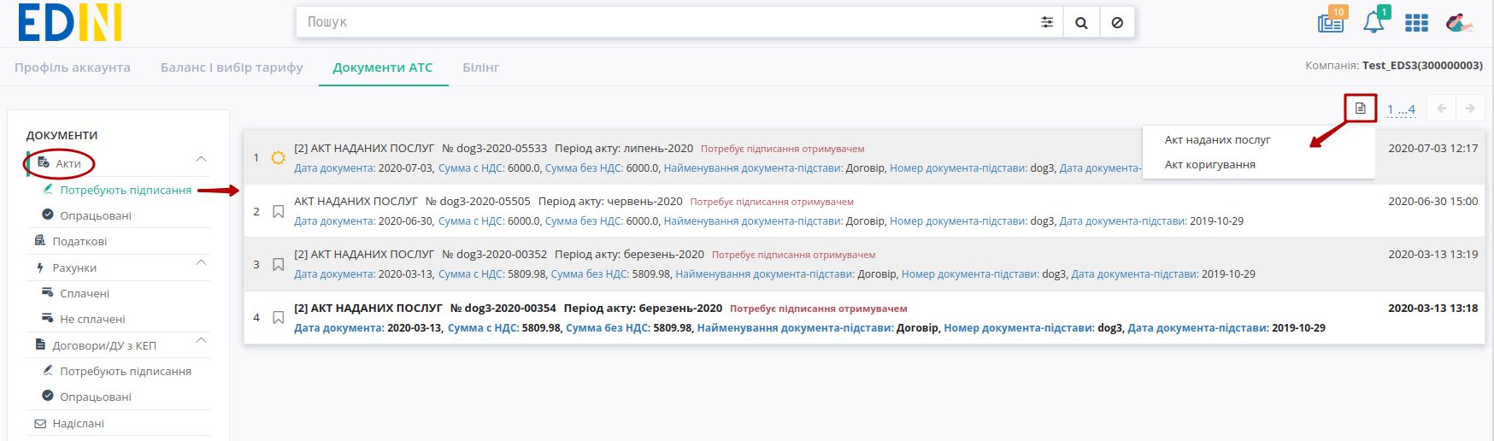Open Податкові documents
The height and width of the screenshot is (441, 1494).
(x=79, y=241)
